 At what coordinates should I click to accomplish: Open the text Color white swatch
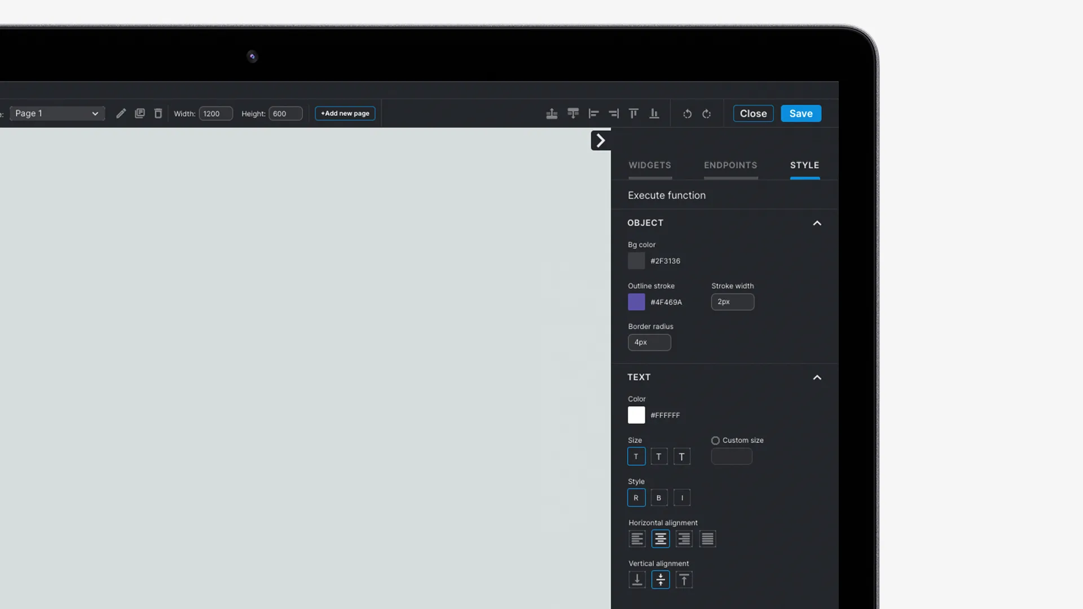click(636, 415)
